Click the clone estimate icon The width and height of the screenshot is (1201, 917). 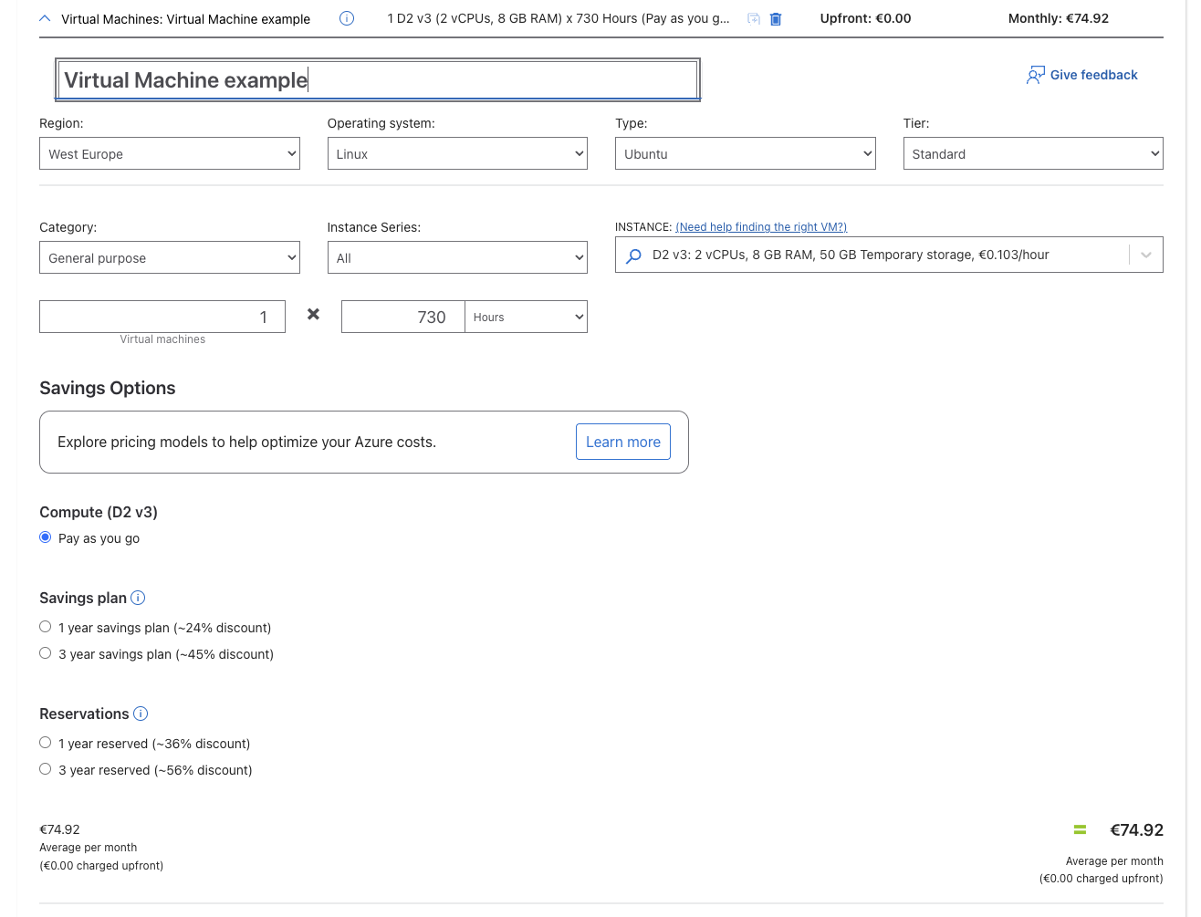754,18
